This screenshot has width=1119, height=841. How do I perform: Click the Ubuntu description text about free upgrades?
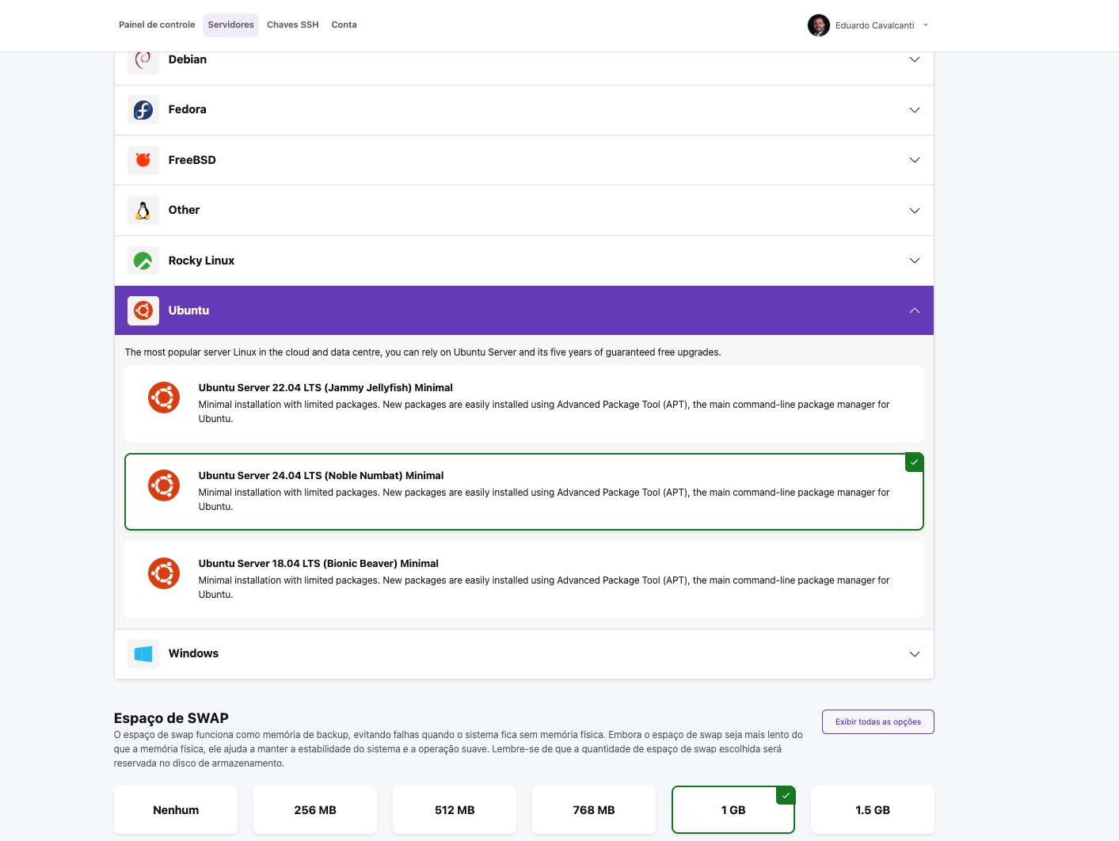[x=423, y=352]
